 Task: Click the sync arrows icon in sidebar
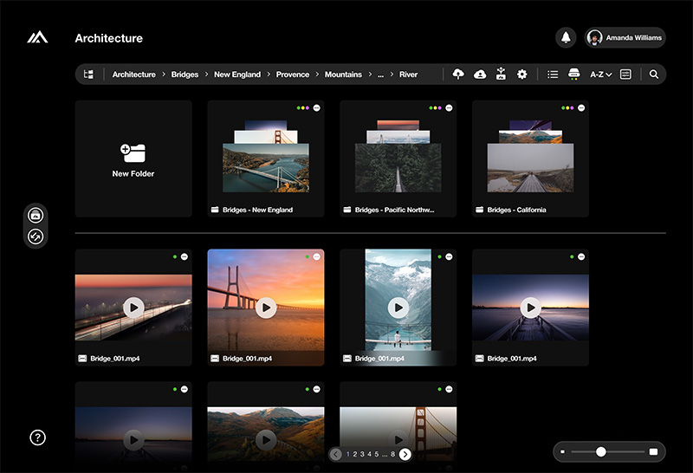pos(36,236)
